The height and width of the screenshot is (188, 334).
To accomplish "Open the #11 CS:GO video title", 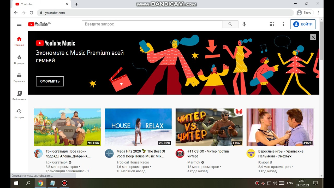I will point(208,154).
